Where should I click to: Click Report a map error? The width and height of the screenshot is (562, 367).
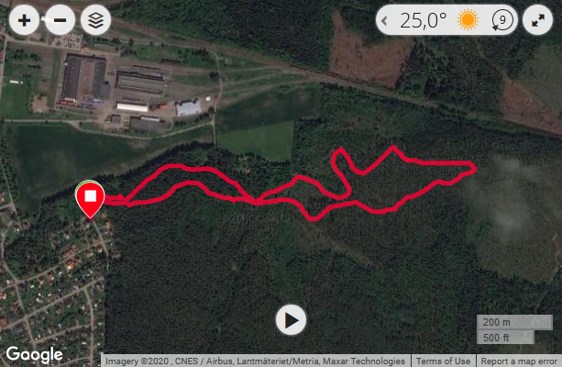click(x=519, y=361)
